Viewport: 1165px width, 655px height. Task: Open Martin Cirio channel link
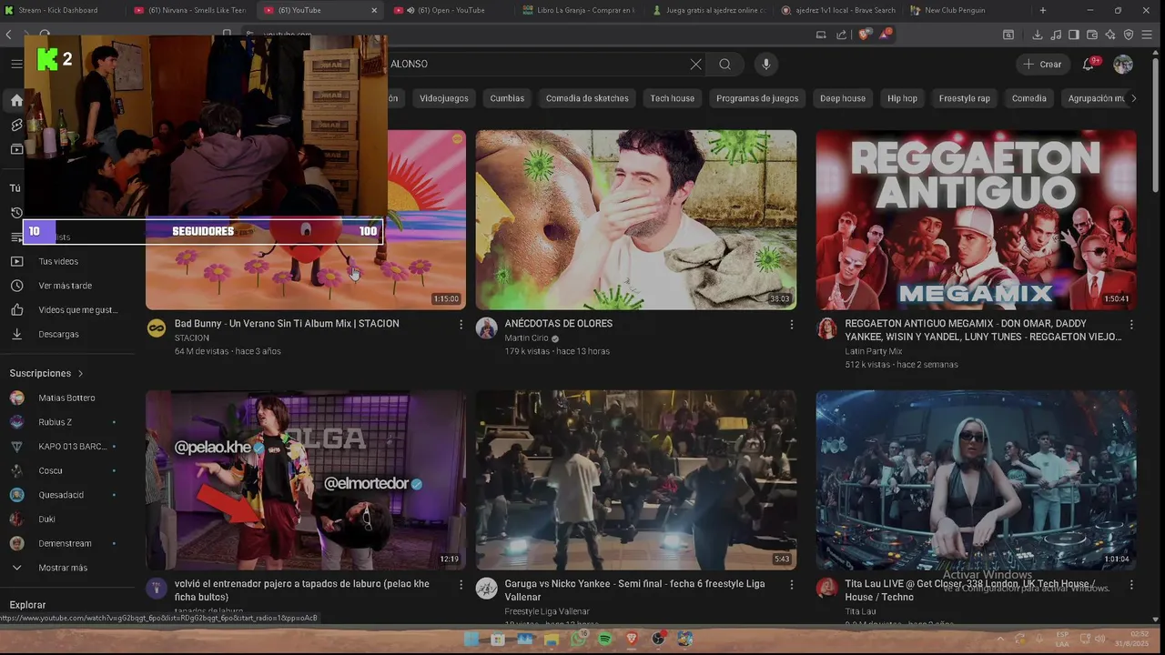[x=527, y=338]
